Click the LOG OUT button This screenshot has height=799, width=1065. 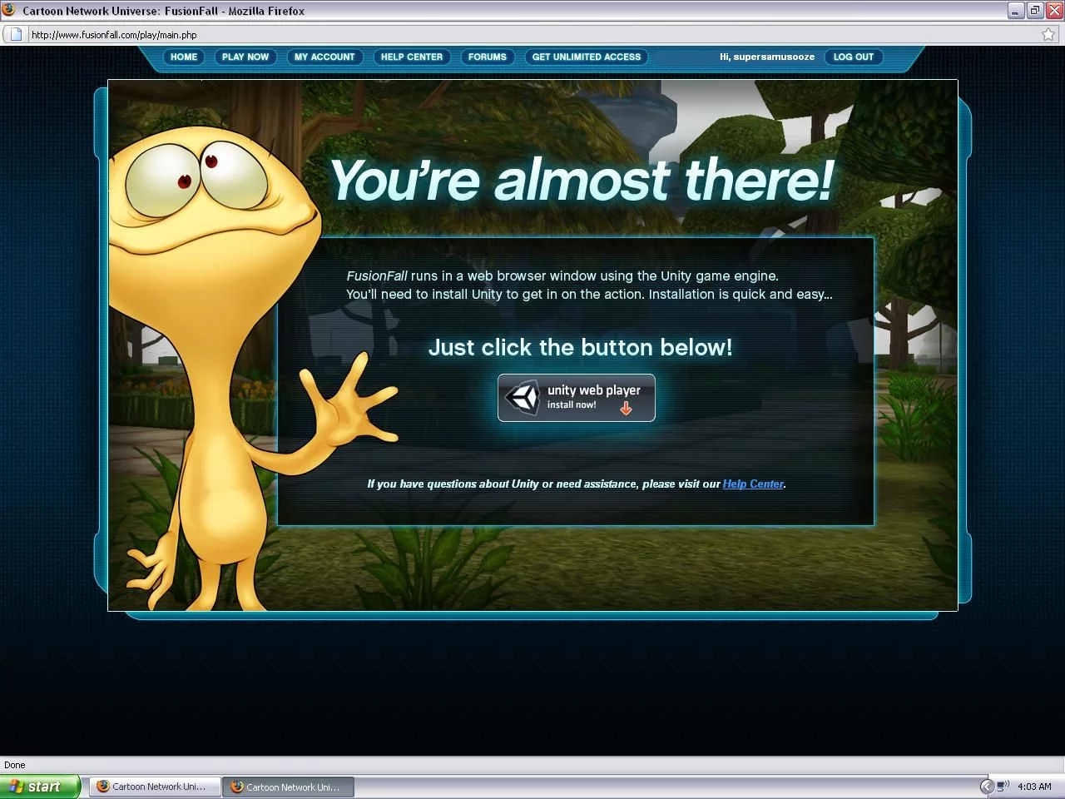[x=854, y=57]
